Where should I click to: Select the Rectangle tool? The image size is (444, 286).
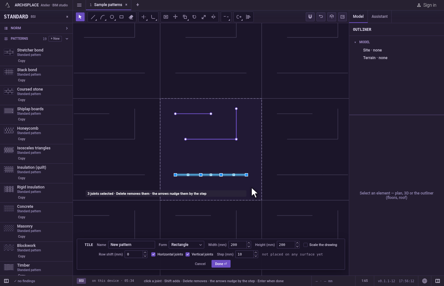pos(121,17)
